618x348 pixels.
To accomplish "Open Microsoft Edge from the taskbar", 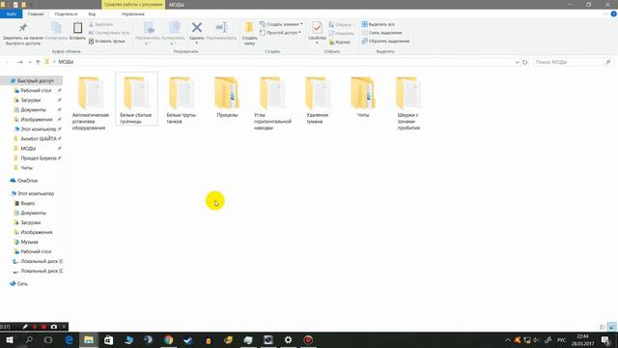I will coord(69,340).
